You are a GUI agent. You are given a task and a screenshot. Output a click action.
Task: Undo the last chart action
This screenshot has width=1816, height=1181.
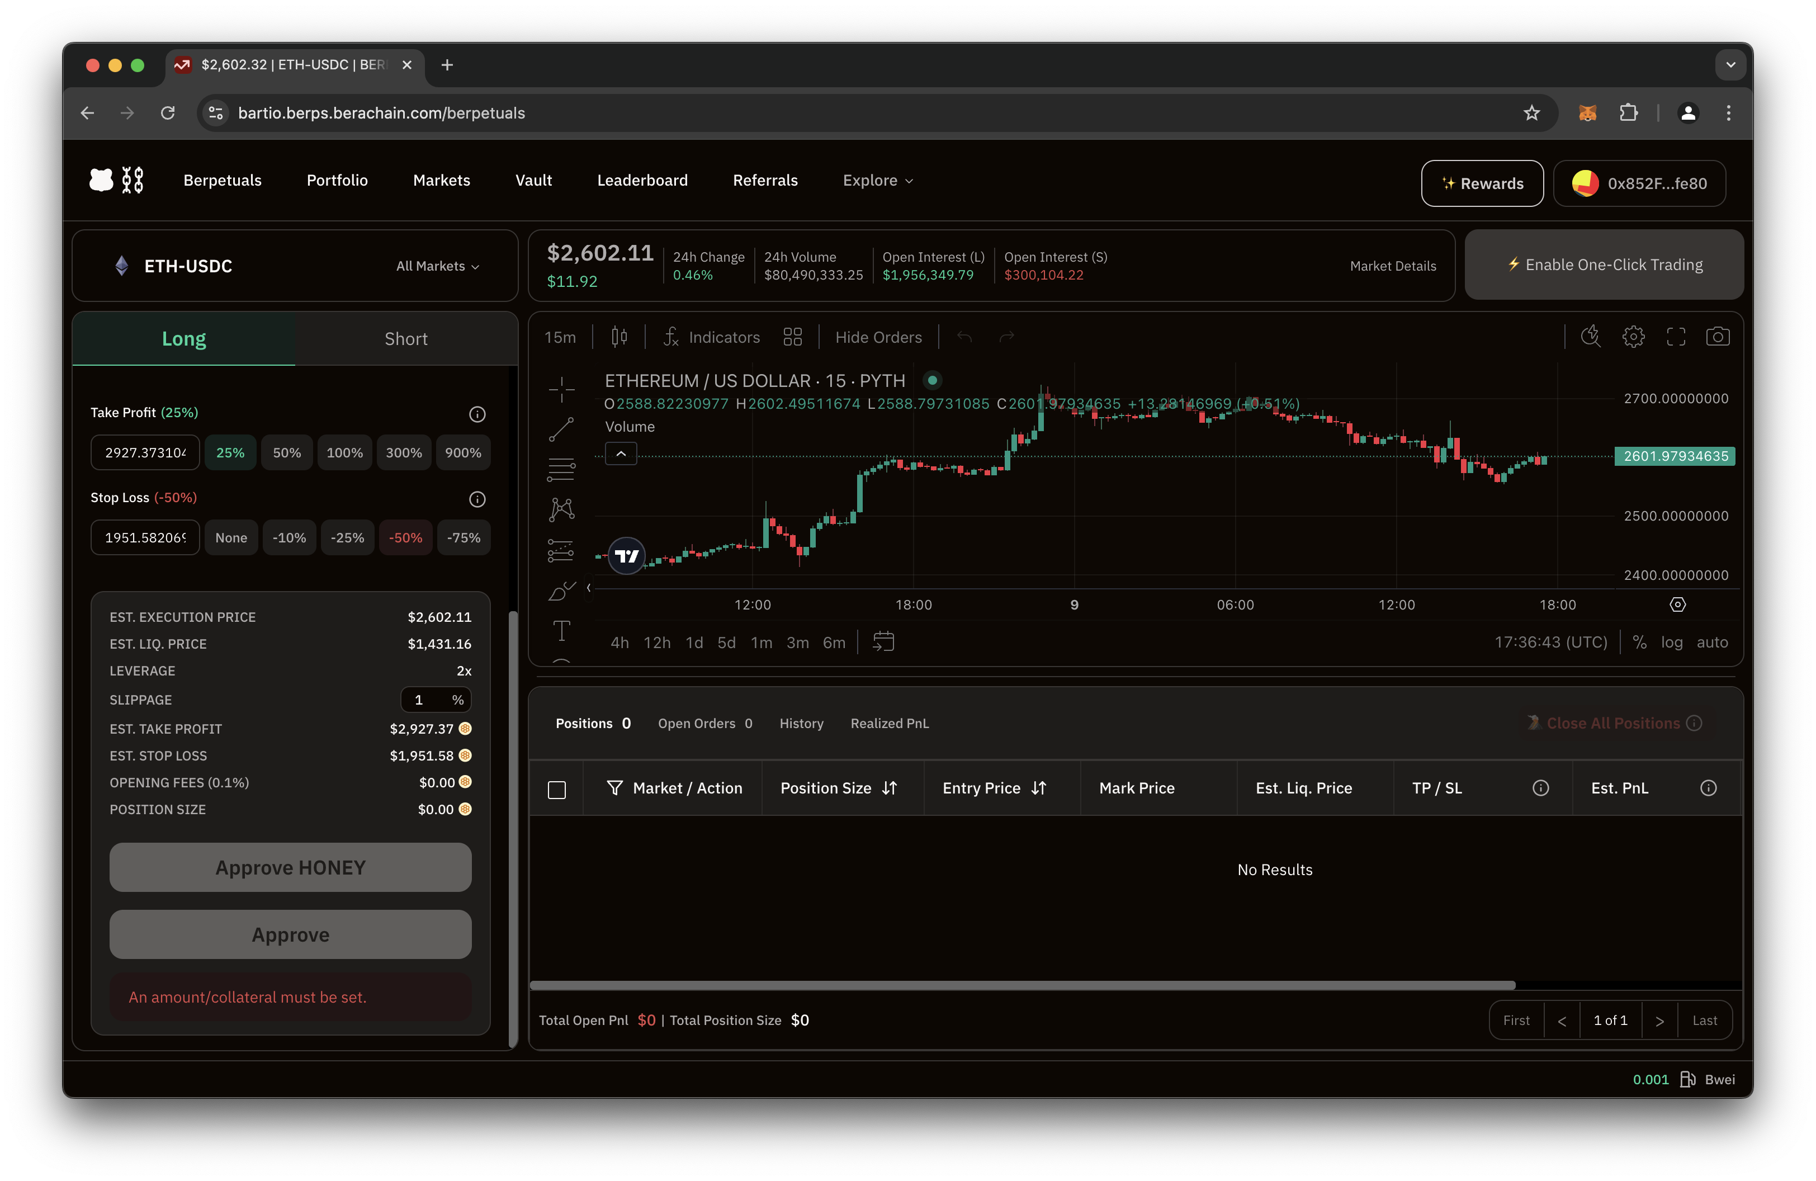964,337
